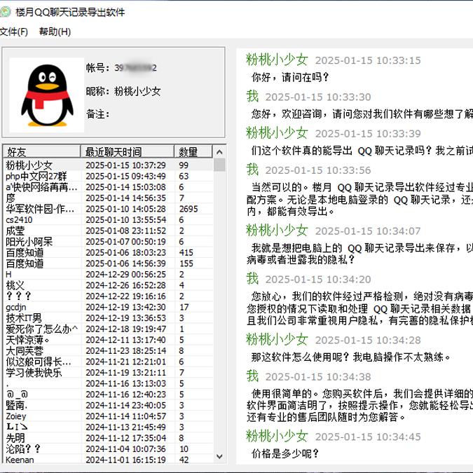Click the app icon in title bar
The image size is (473, 473).
(x=5, y=12)
